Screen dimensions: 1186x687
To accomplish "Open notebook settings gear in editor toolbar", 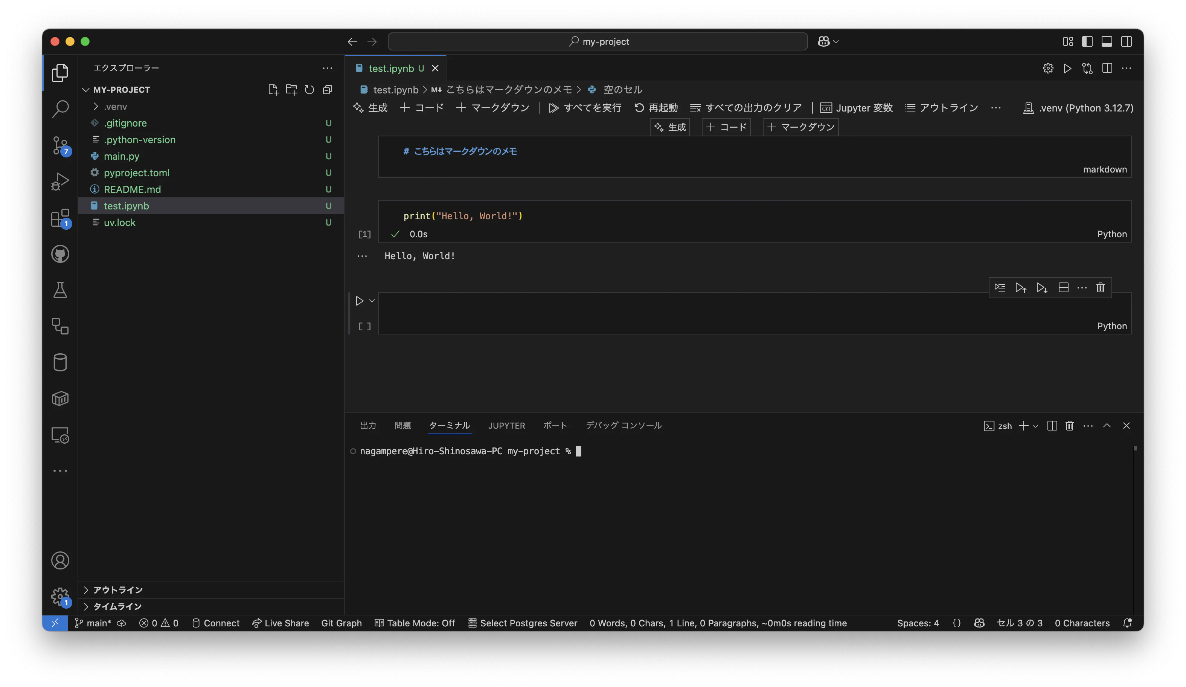I will click(x=1047, y=68).
